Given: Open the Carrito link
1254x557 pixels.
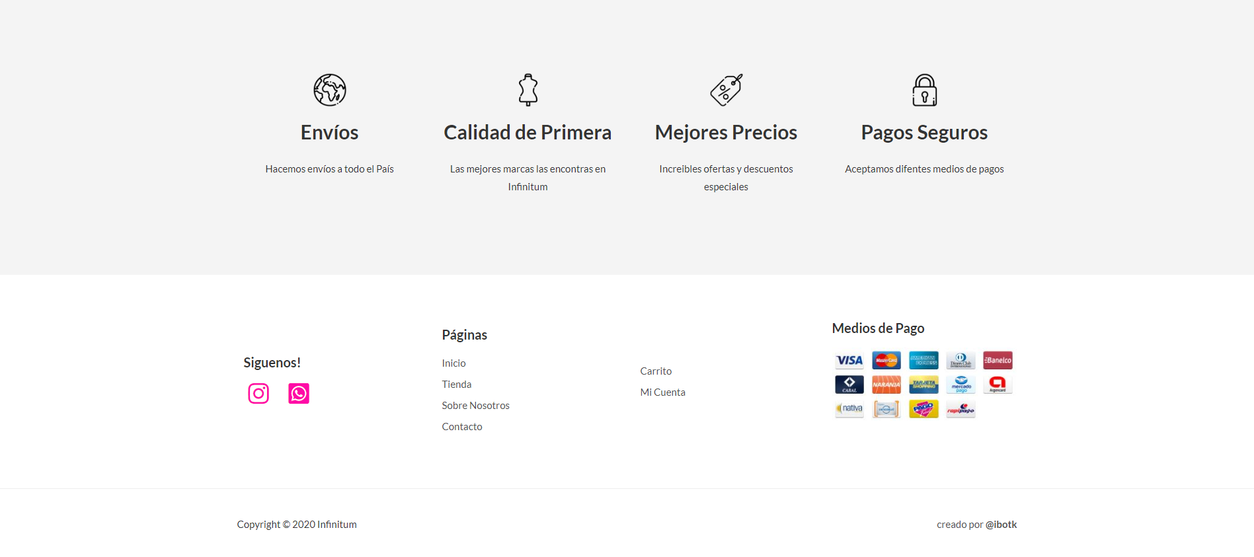Looking at the screenshot, I should [x=656, y=371].
